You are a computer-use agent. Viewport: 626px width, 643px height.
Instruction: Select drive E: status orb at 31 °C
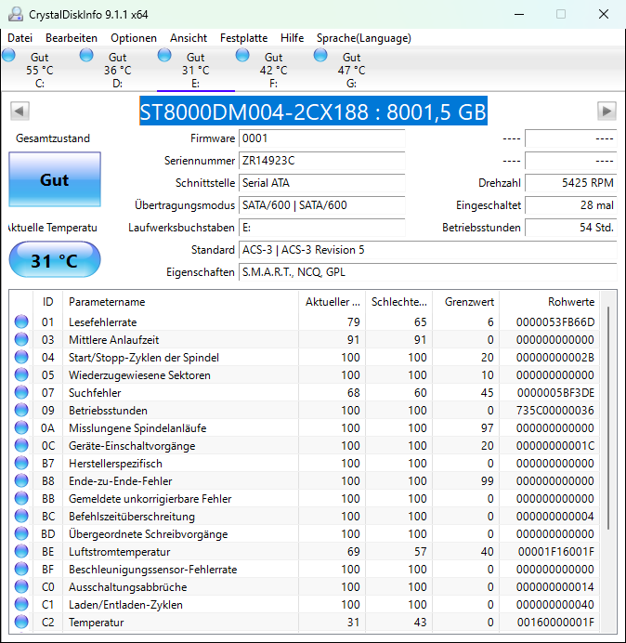tap(164, 55)
